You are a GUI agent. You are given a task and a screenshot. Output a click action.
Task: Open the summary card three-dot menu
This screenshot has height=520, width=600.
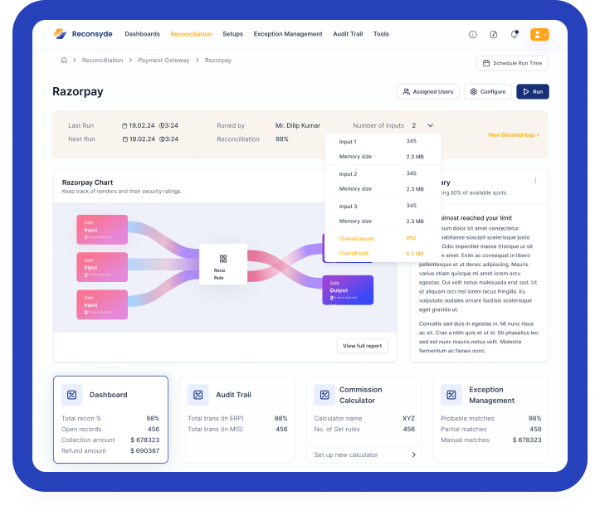point(535,181)
